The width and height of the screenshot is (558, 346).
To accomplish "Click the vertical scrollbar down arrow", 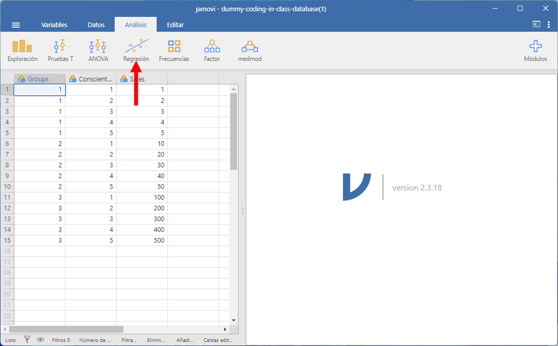I will pos(233,320).
